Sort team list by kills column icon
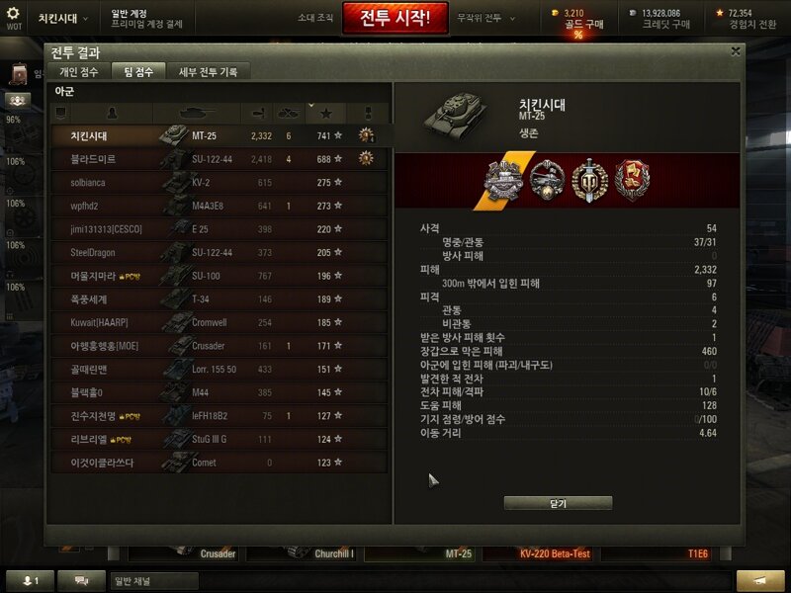This screenshot has width=791, height=593. pos(289,113)
